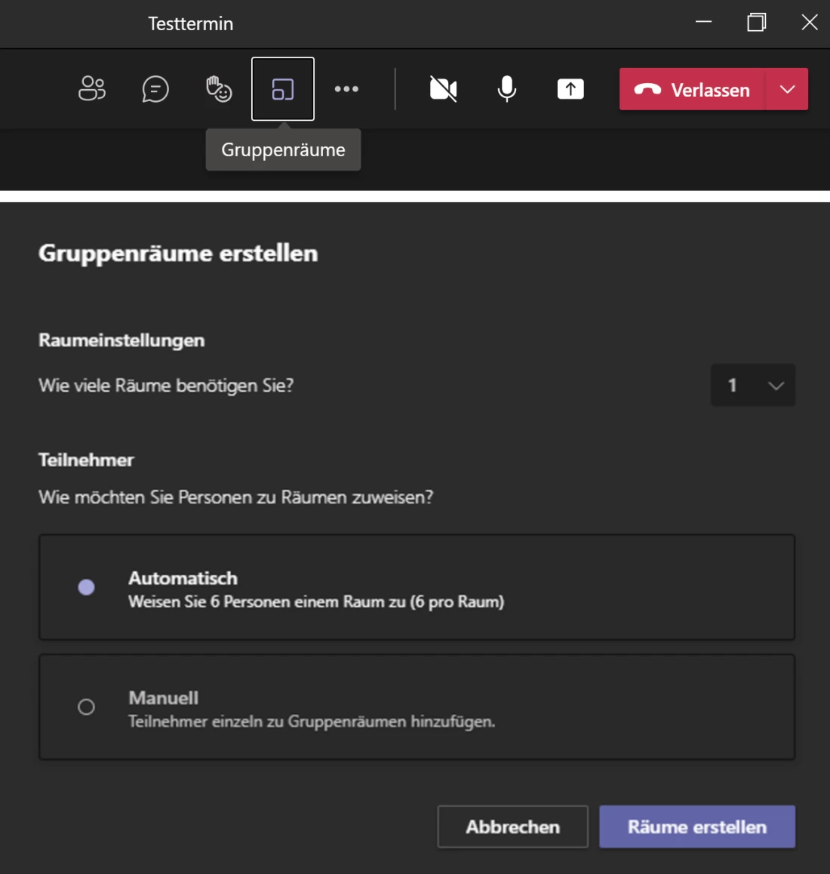Open the participants list
Image resolution: width=830 pixels, height=874 pixels.
[x=91, y=88]
